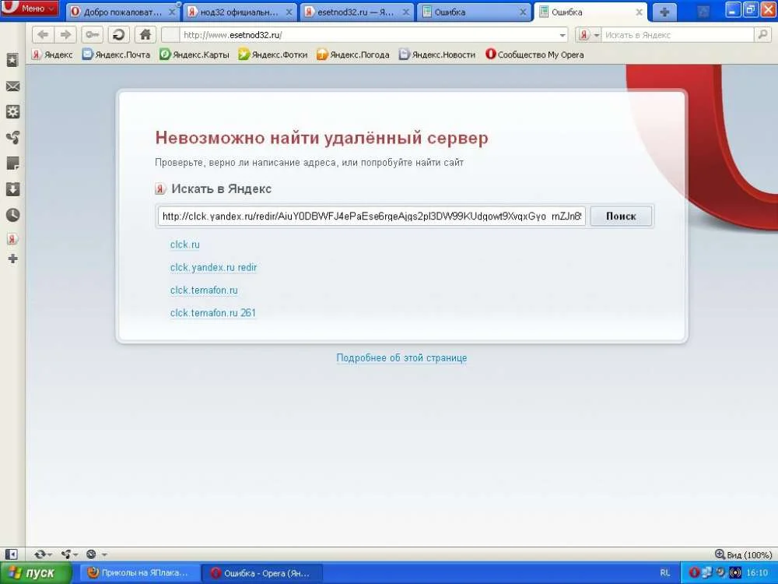Click the RL language indicator
Image resolution: width=778 pixels, height=584 pixels.
point(665,573)
